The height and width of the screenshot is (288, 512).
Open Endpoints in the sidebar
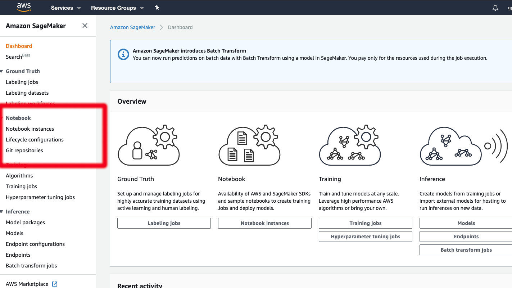(18, 255)
